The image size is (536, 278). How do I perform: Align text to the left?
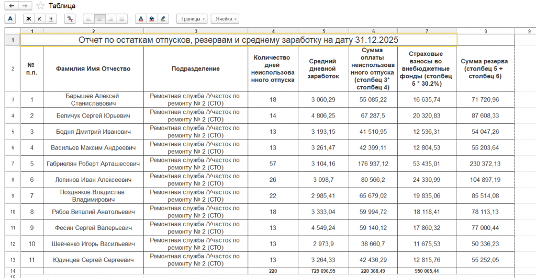[88, 19]
